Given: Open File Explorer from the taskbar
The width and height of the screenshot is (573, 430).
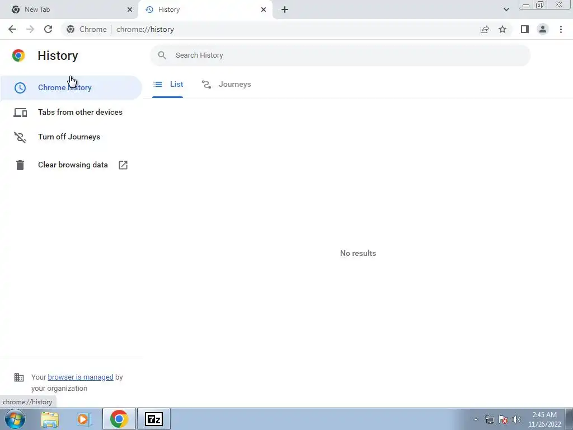Looking at the screenshot, I should point(50,419).
